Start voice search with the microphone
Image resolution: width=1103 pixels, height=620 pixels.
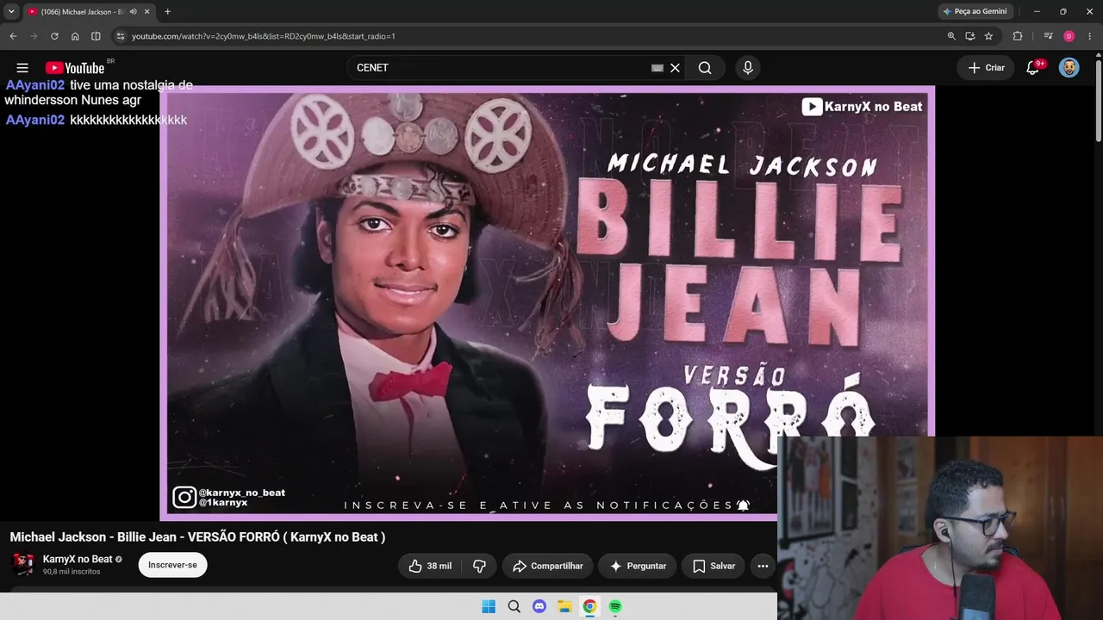pos(747,68)
